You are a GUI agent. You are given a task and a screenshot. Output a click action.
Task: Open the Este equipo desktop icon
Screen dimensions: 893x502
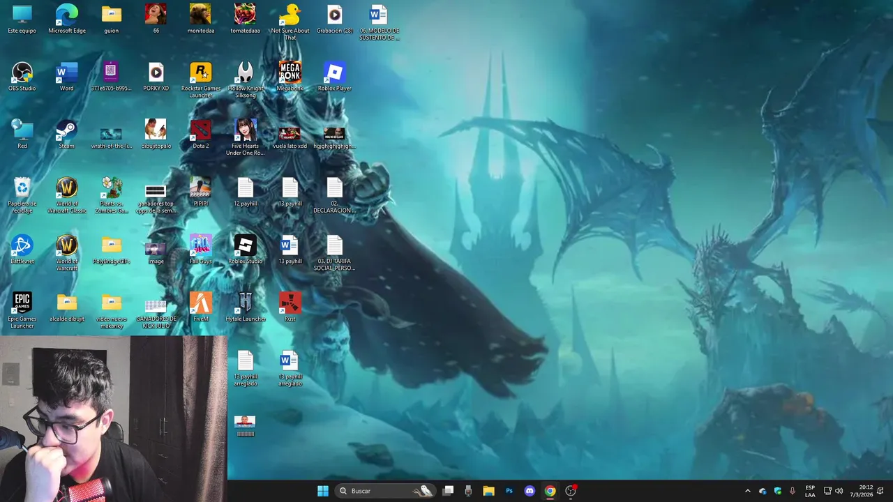point(22,19)
